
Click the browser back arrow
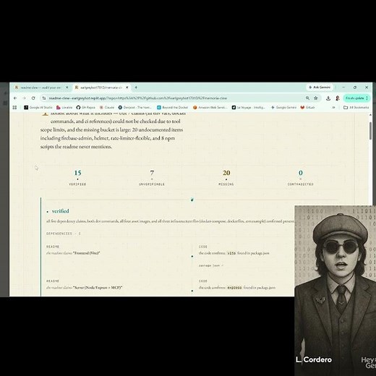click(x=15, y=98)
